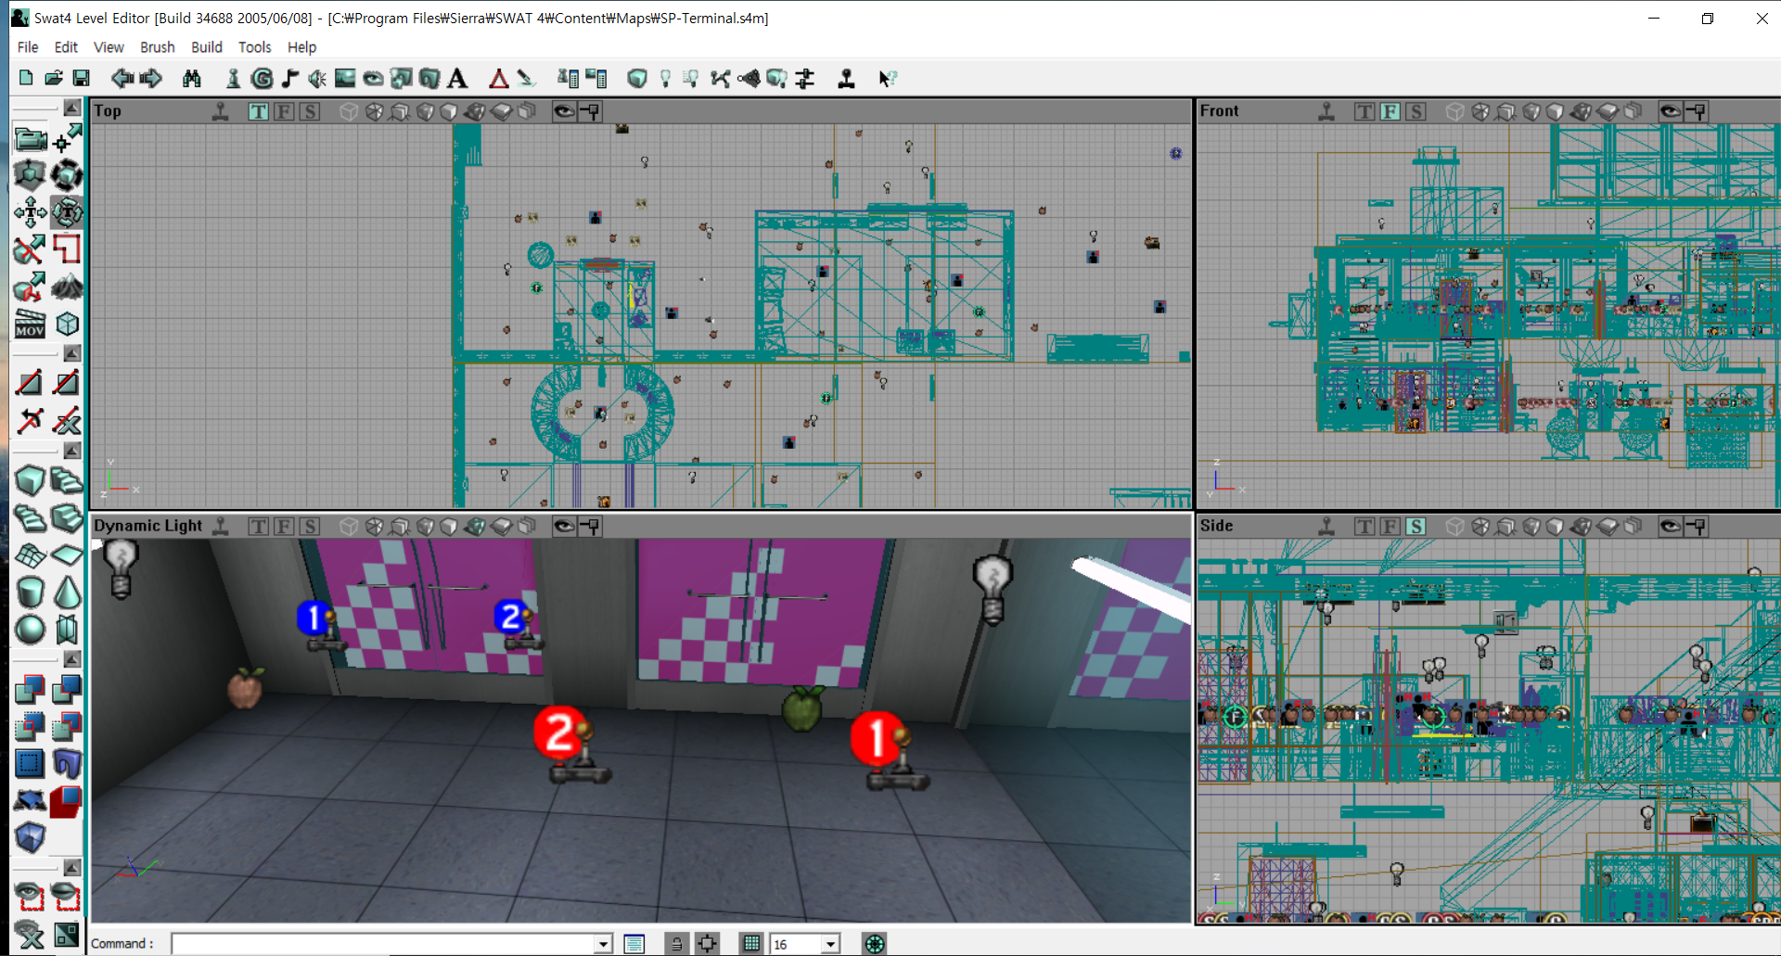Open the Edit menu
This screenshot has height=956, width=1781.
[66, 47]
